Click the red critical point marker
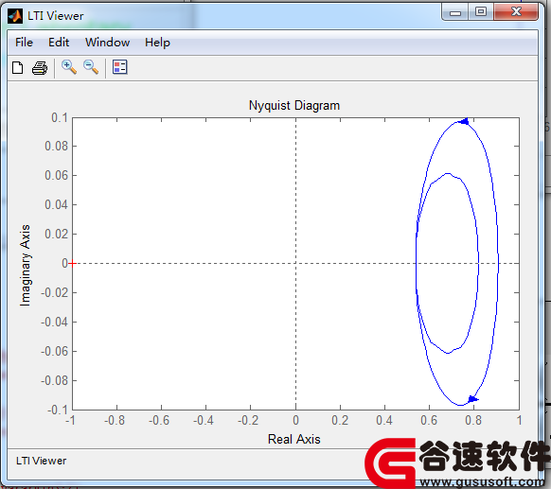 72,263
